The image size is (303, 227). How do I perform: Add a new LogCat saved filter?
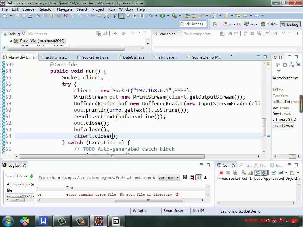pos(32,176)
